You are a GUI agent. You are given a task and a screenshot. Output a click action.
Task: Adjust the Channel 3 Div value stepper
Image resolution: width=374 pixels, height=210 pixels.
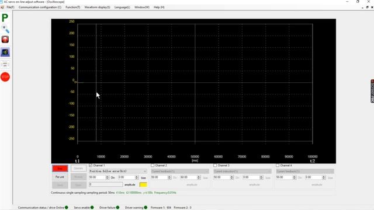[232, 177]
